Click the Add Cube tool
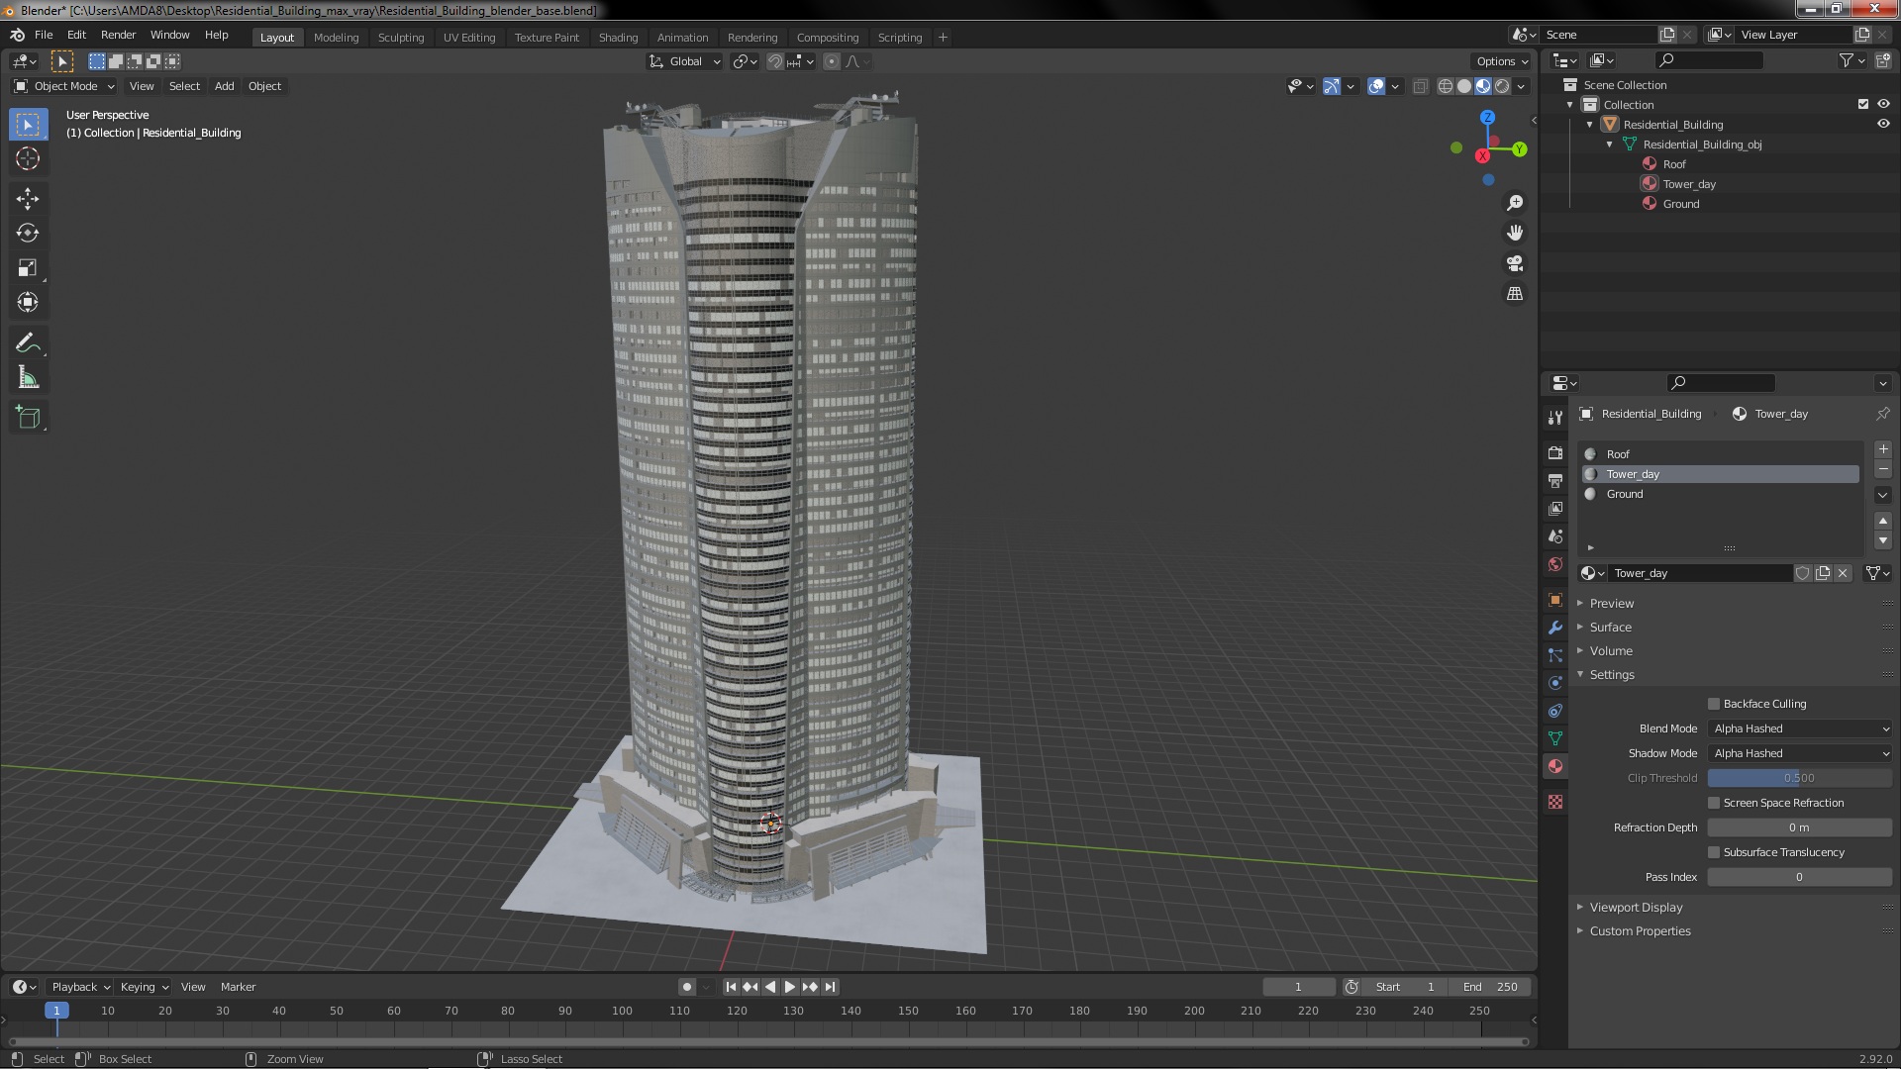This screenshot has width=1901, height=1069. click(28, 418)
